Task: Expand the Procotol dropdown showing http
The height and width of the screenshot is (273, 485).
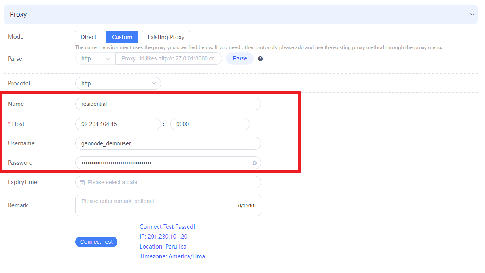Action: tap(118, 83)
